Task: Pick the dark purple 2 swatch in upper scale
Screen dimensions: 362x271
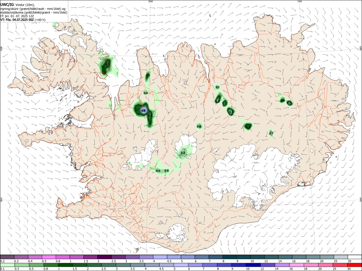Action: coord(105,257)
